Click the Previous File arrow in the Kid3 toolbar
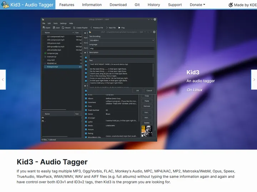 91,28
